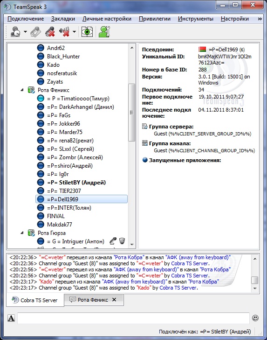267x340 pixels.
Task: Open the contacts manager green-person icon
Action: (x=104, y=32)
